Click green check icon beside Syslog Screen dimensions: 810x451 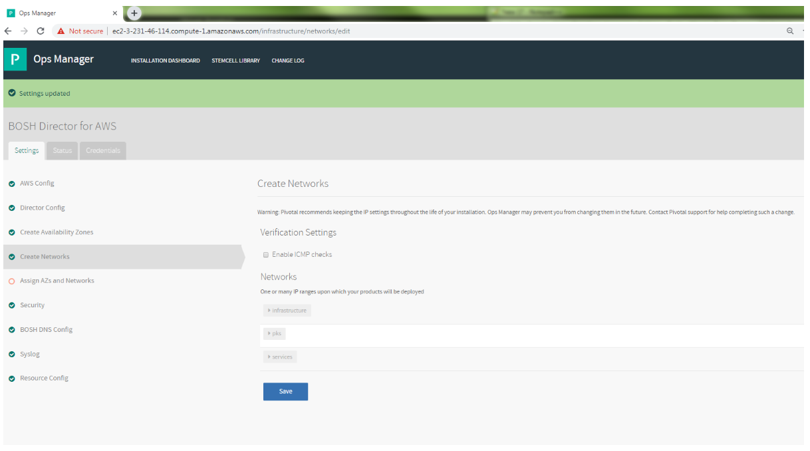[x=12, y=355]
